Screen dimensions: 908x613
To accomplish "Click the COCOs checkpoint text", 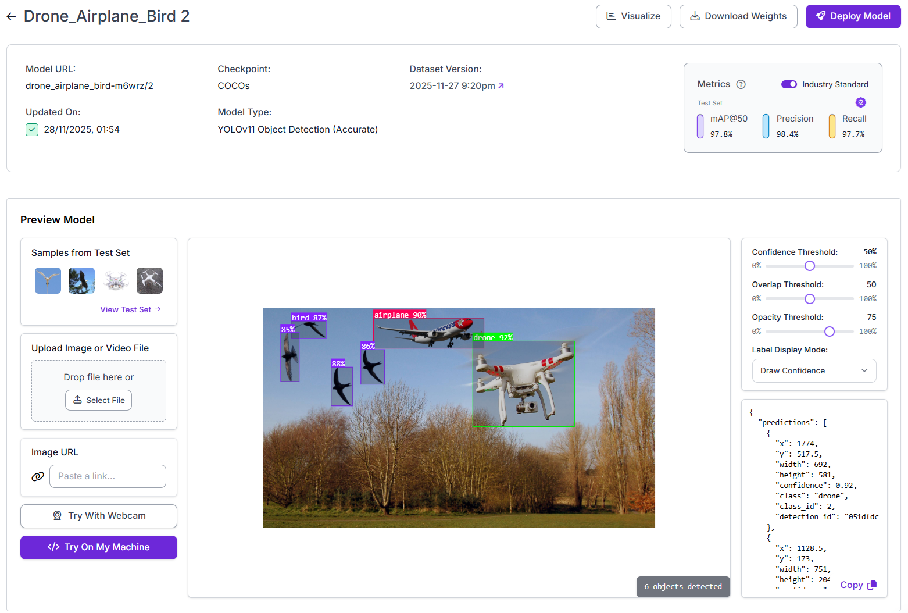I will coord(234,85).
